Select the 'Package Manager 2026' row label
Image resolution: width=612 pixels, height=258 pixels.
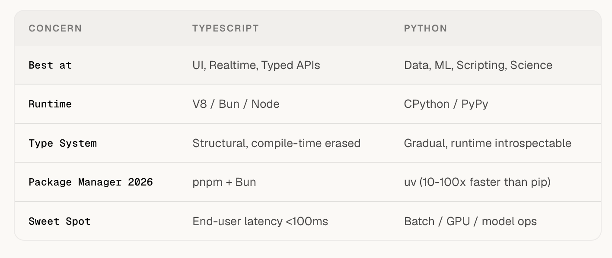pyautogui.click(x=91, y=182)
